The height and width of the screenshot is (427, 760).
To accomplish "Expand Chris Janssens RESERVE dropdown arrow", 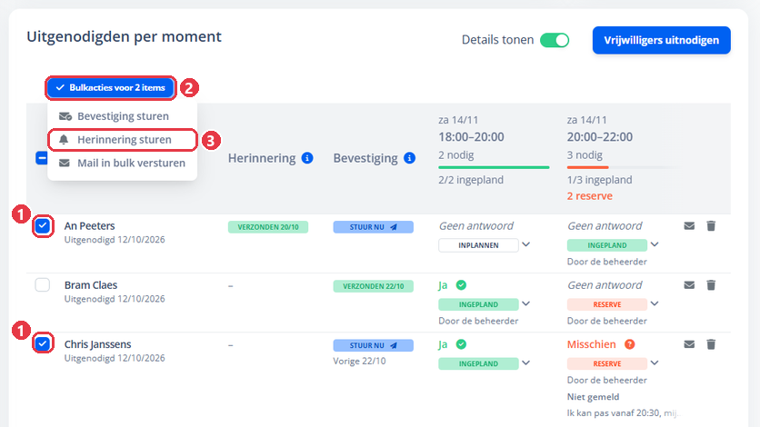I will coord(655,362).
